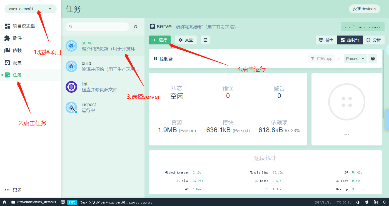Open the Parsed size dropdown
The height and width of the screenshot is (206, 389).
(x=355, y=59)
